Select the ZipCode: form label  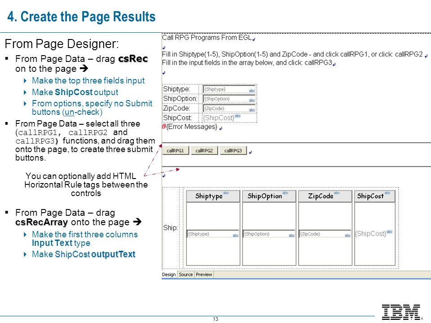pyautogui.click(x=177, y=108)
